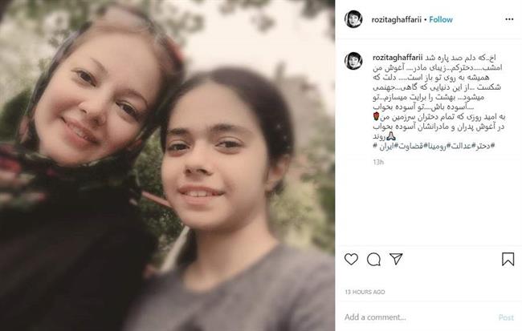522x331 pixels.
Task: Open the three-dot more options menu
Action: [509, 19]
